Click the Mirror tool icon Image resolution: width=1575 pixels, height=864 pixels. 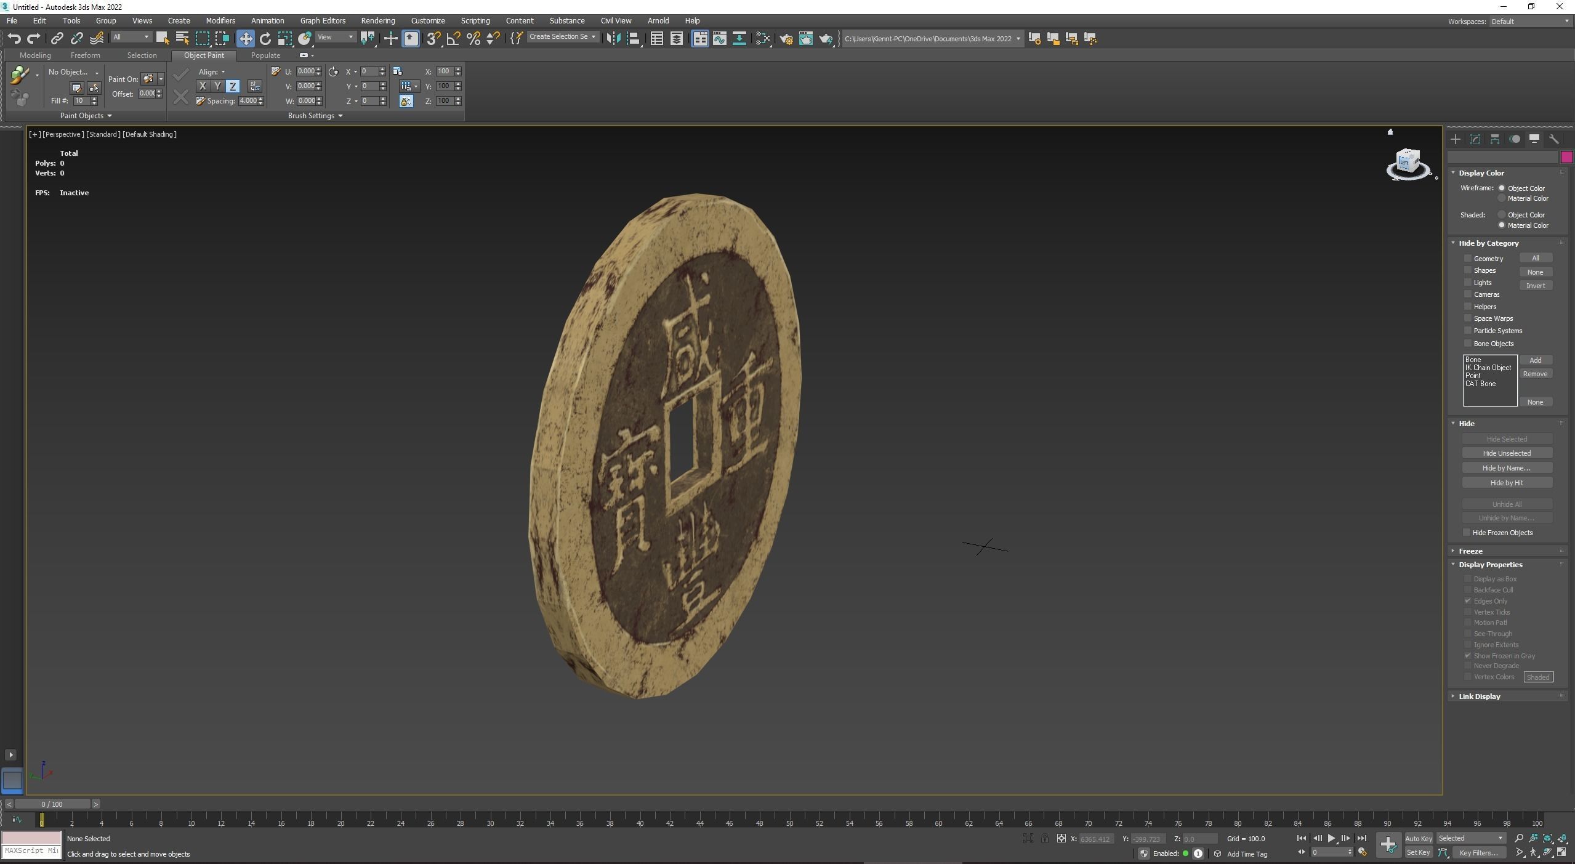tap(613, 38)
